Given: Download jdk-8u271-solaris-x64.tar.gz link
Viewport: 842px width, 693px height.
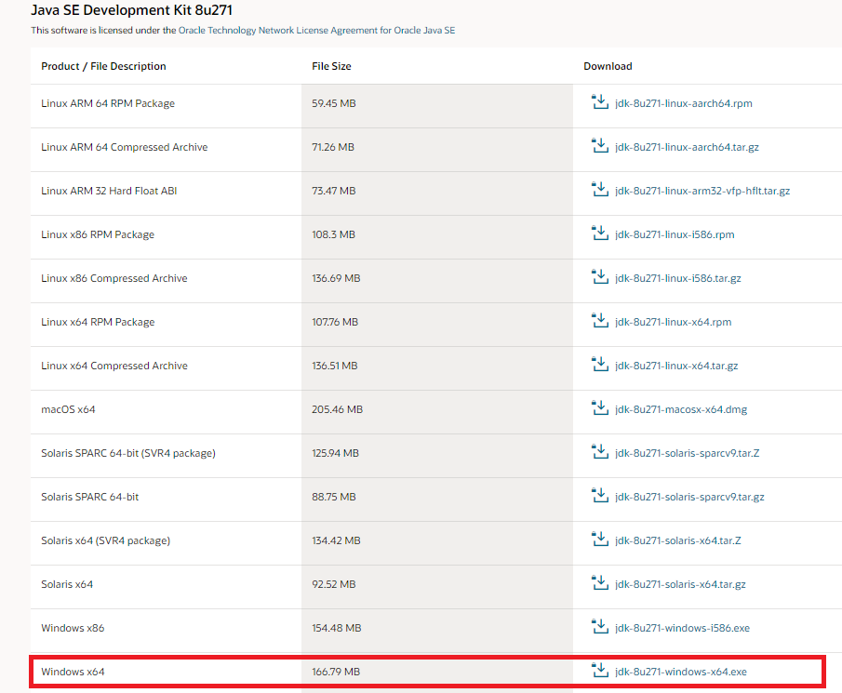Looking at the screenshot, I should [x=680, y=584].
